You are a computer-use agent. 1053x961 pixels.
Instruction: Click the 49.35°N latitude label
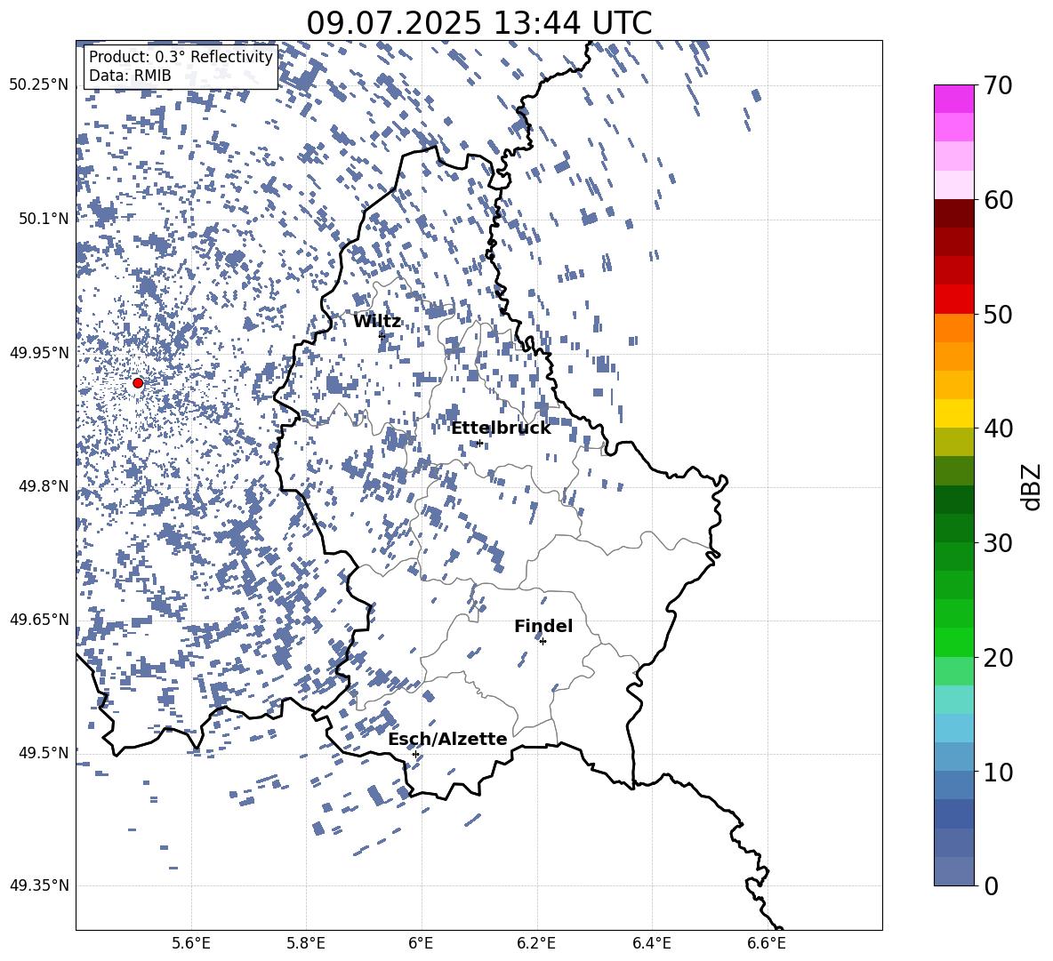click(39, 885)
